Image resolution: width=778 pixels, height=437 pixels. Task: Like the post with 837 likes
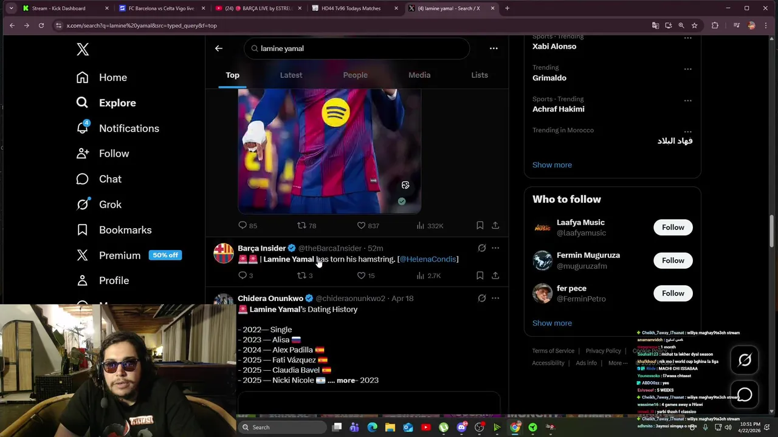[x=368, y=226]
